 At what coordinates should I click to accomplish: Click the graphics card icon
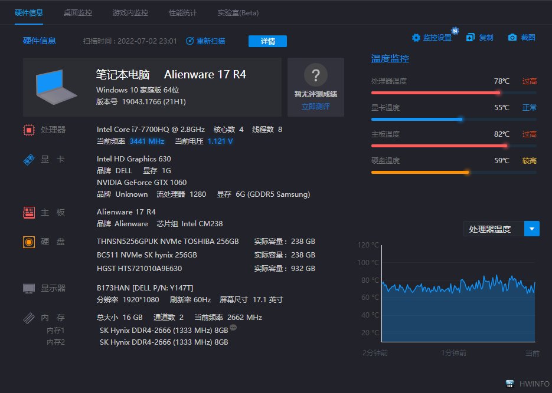[x=28, y=159]
